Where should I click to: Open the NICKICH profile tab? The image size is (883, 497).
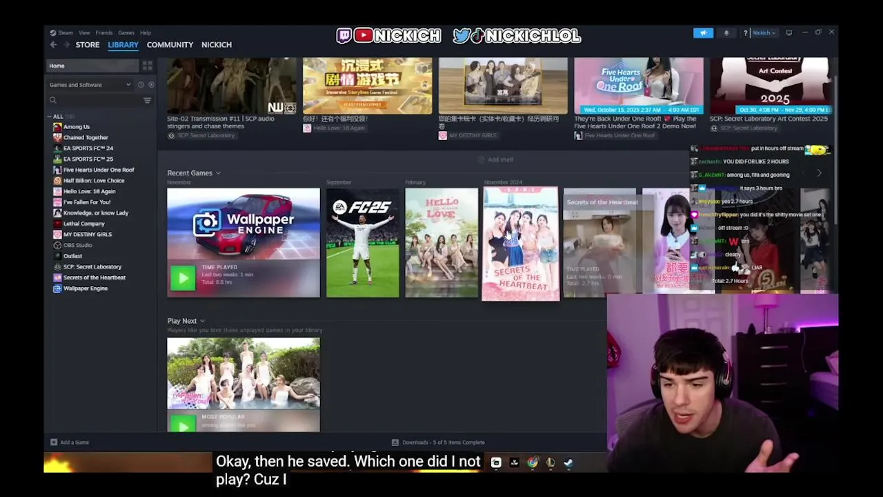tap(217, 45)
